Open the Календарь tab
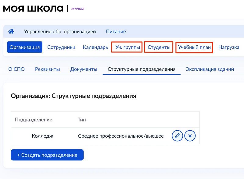 (x=95, y=47)
